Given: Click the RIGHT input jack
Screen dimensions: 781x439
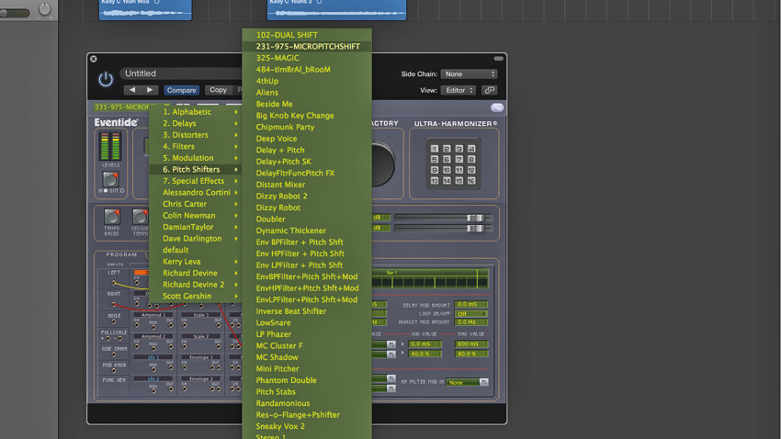Looking at the screenshot, I should (114, 304).
